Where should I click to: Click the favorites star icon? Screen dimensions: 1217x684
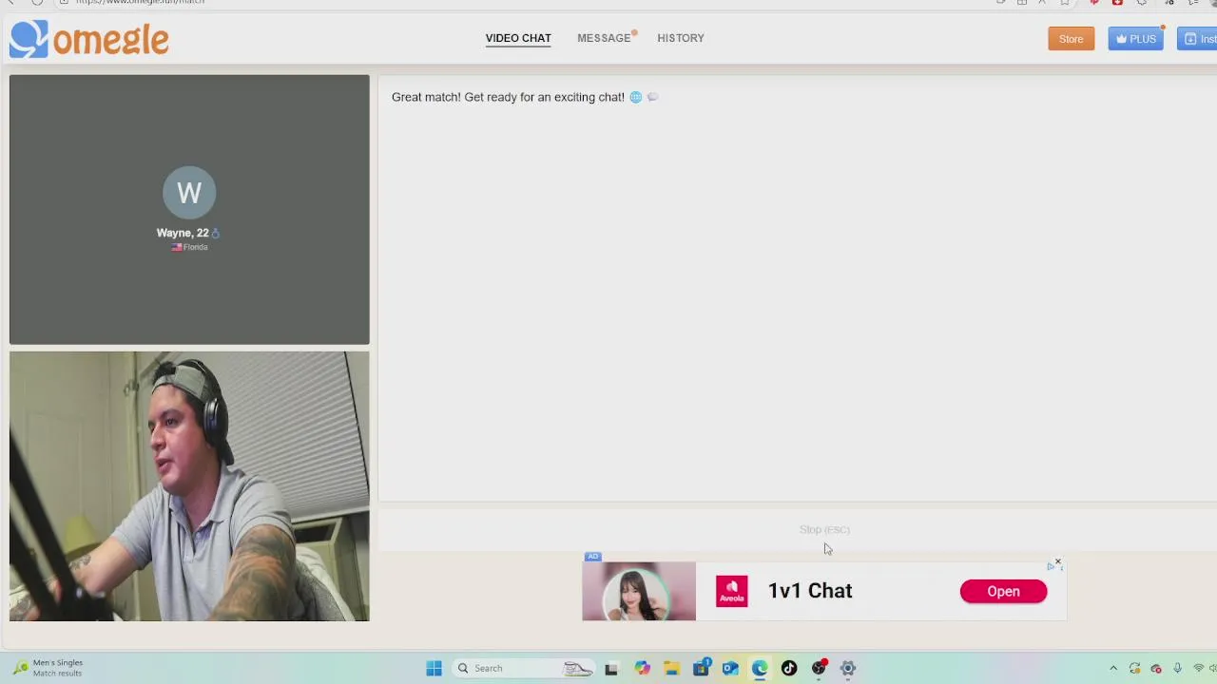1065,2
